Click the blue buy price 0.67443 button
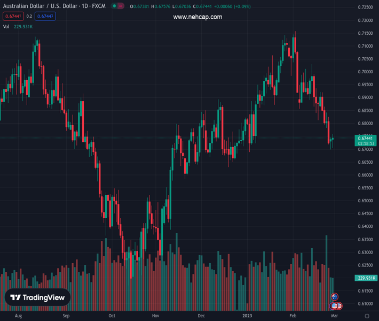379x321 pixels. pos(45,17)
